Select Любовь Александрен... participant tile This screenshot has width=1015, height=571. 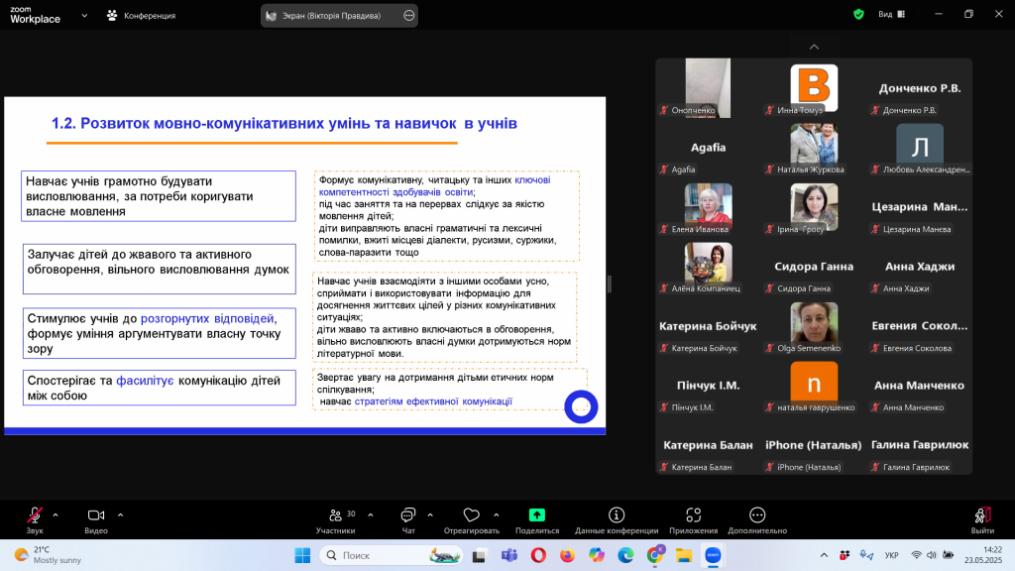[x=919, y=148]
